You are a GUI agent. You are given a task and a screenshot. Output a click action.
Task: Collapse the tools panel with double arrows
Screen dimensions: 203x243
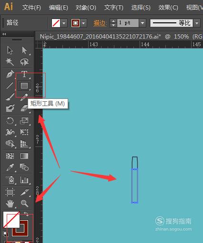4,34
